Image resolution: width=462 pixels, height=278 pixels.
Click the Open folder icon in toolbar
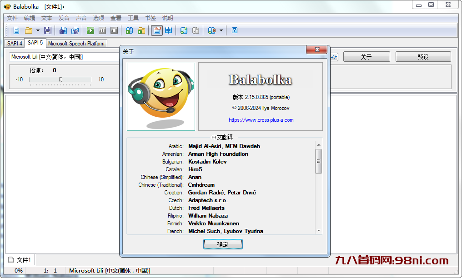(x=29, y=30)
